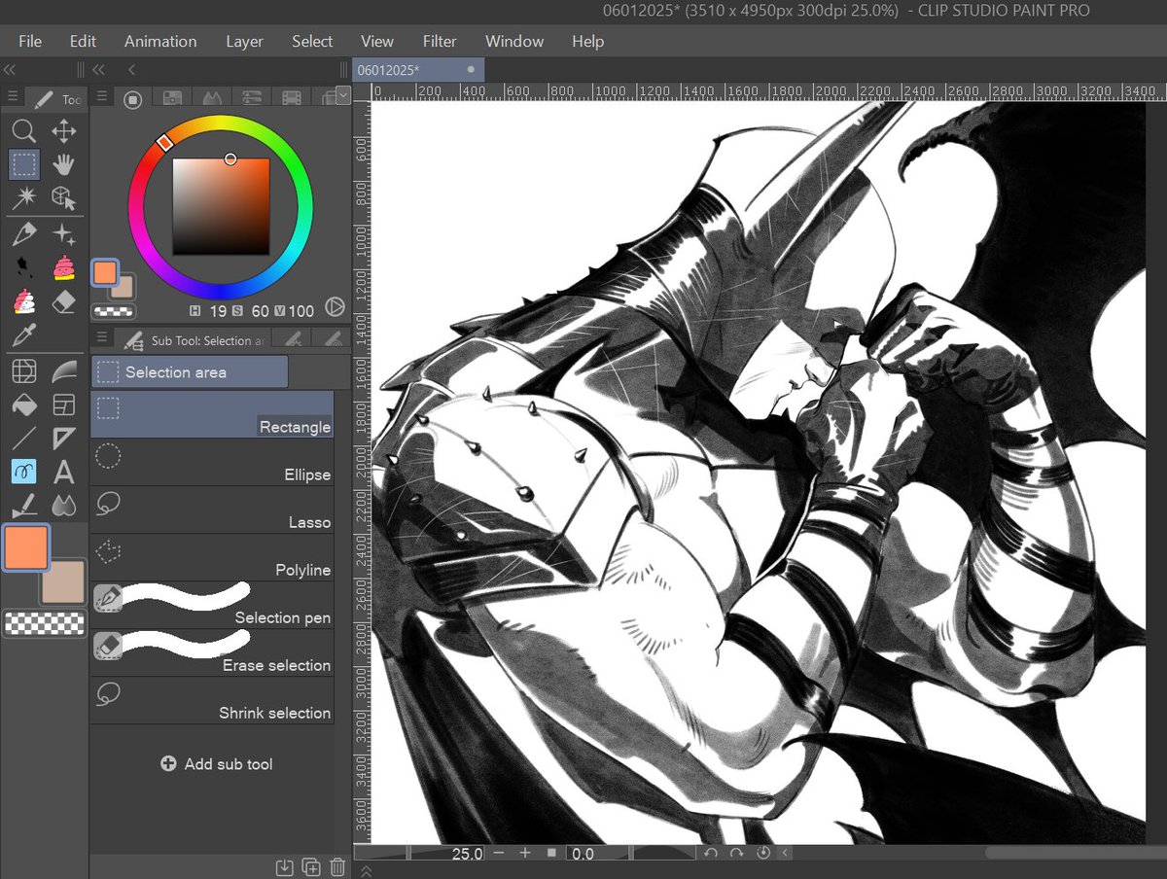Collapse the color and sub tool dock with the second double arrows

(98, 70)
